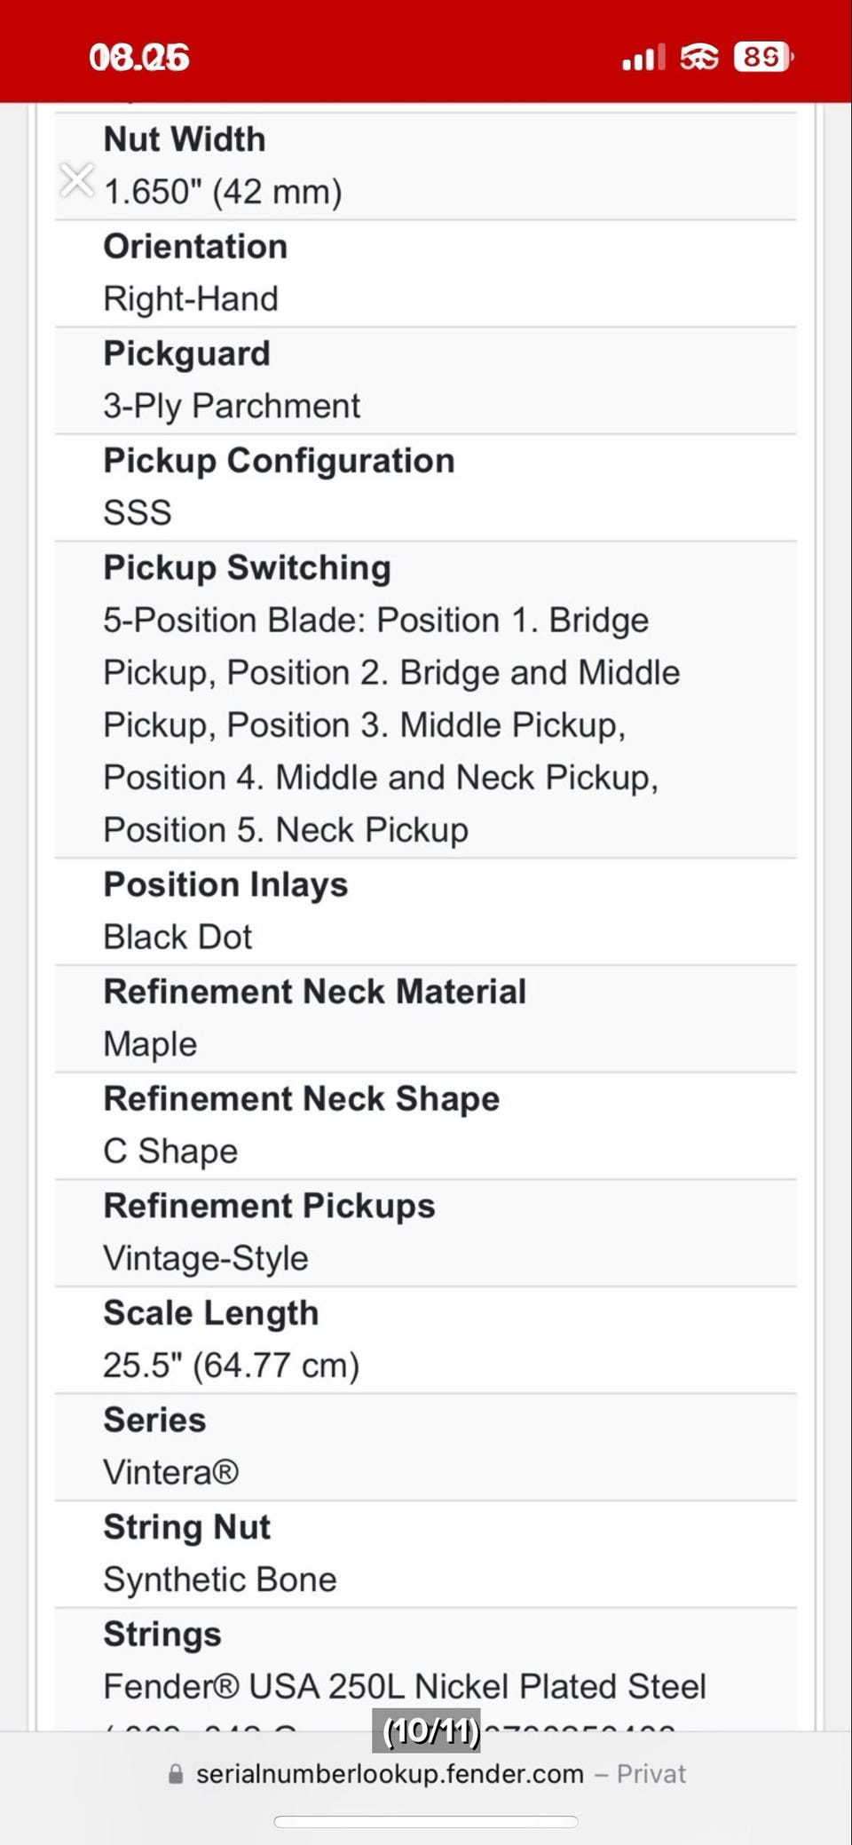Tap the battery level indicator

coord(763,58)
